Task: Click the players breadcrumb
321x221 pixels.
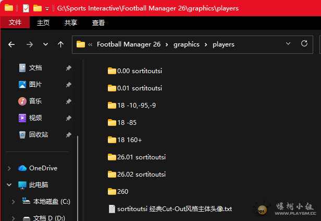Action: (x=224, y=44)
